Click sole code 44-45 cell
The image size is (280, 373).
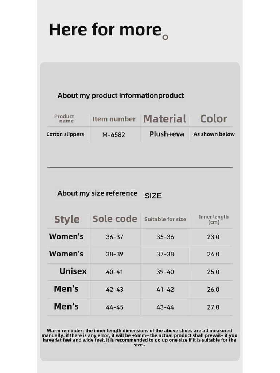tap(115, 307)
